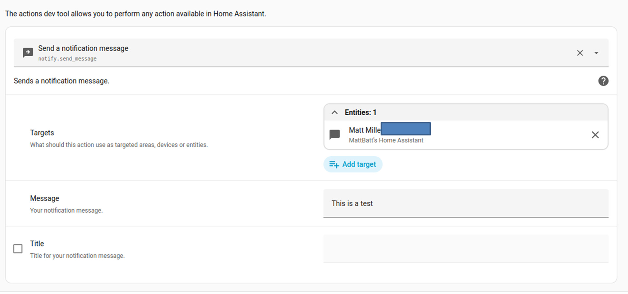Select the Matt Mille entity name
628x294 pixels.
(x=365, y=130)
